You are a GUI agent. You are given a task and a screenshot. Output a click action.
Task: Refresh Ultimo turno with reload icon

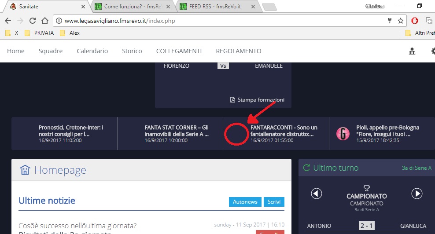[x=306, y=168]
